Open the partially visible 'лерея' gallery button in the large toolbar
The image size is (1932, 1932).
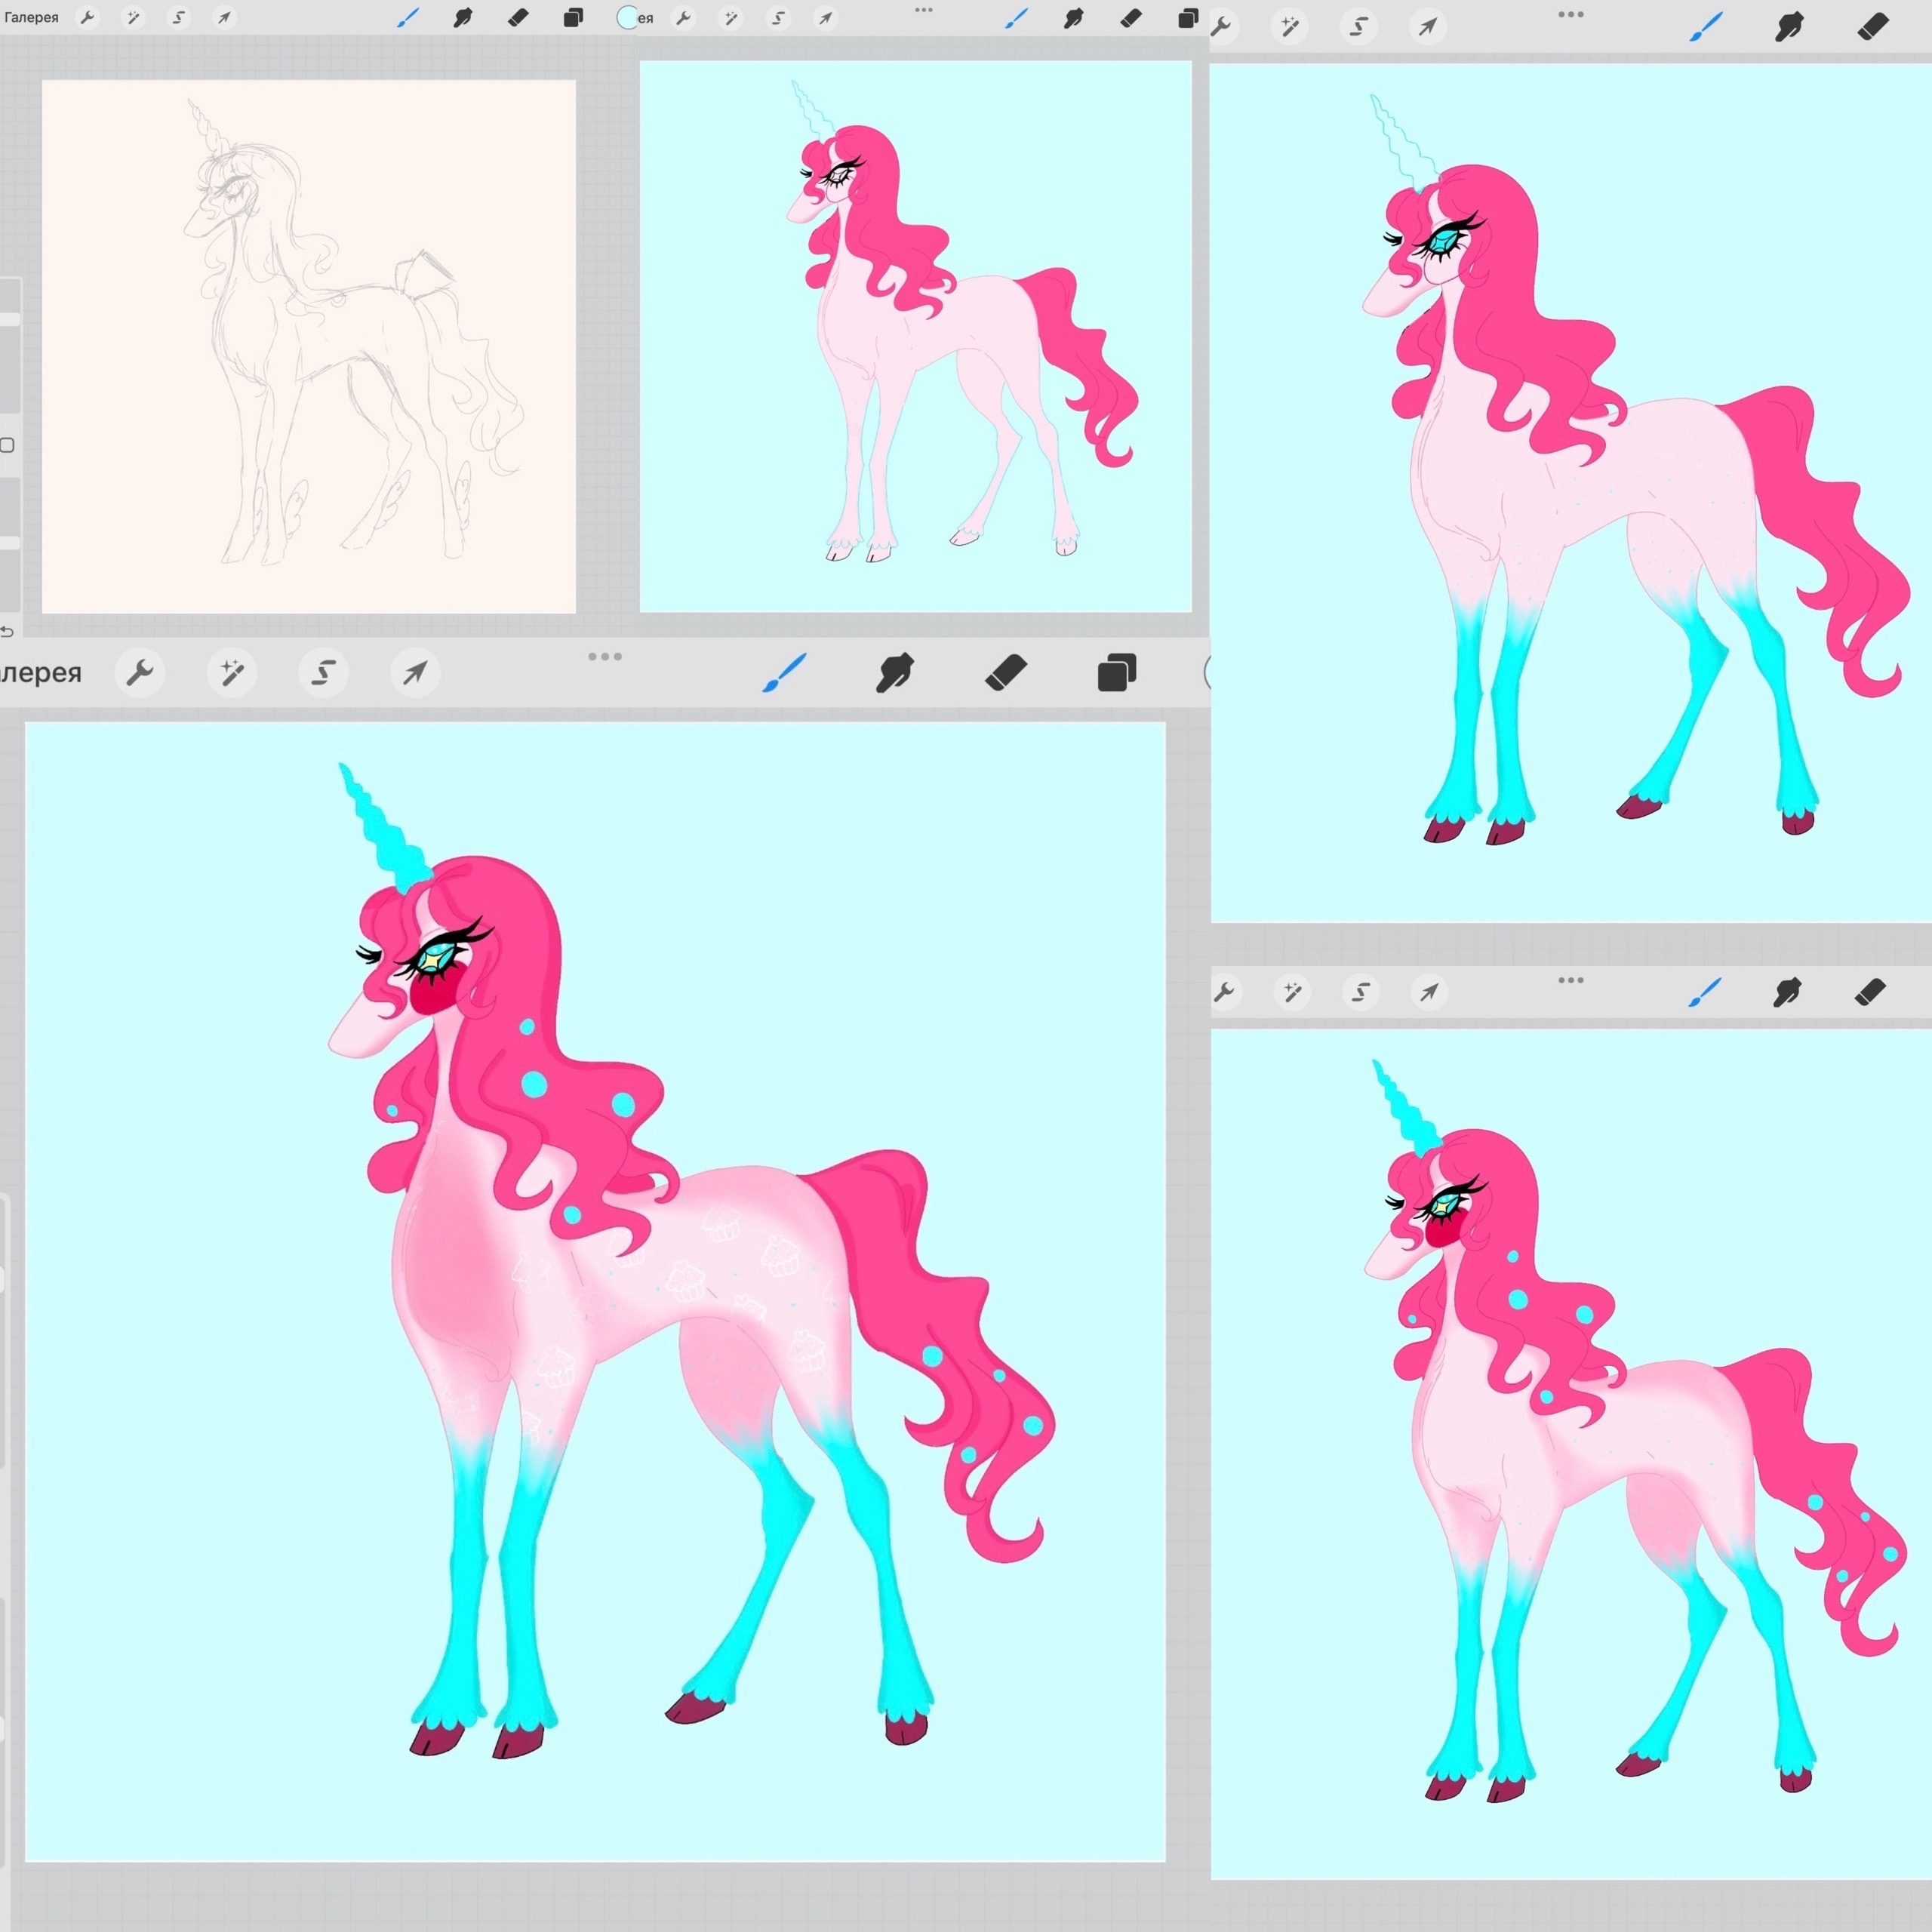(x=41, y=673)
